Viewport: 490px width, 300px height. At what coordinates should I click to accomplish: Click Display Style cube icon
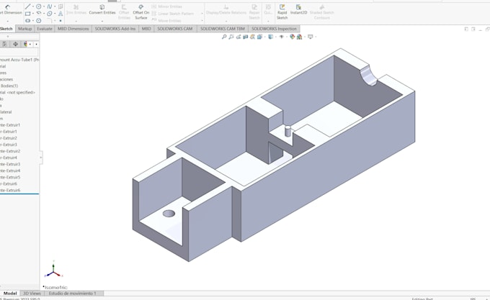[x=271, y=37]
